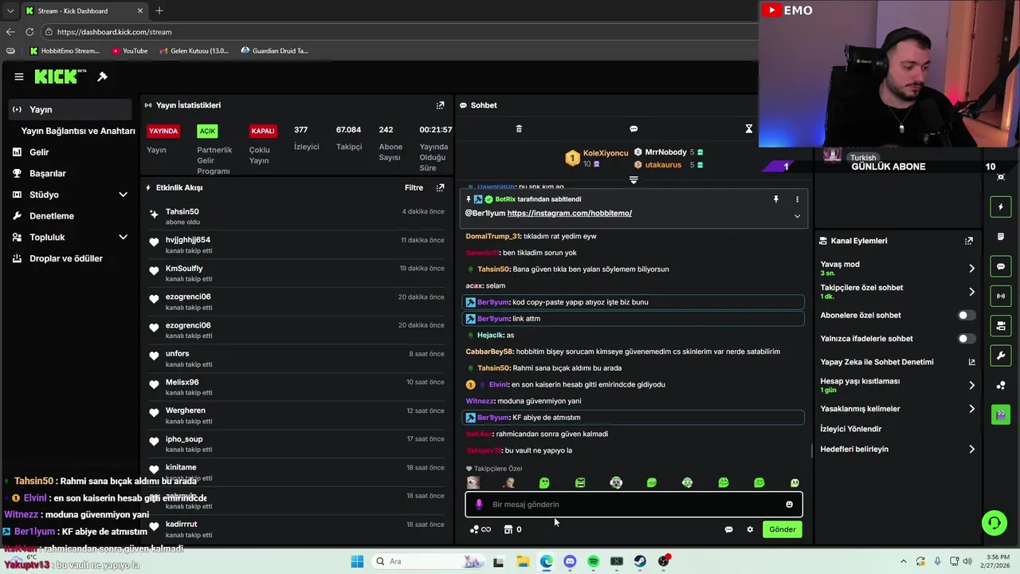Open the Filtre dropdown in Etkinlik Akışı

tap(414, 187)
